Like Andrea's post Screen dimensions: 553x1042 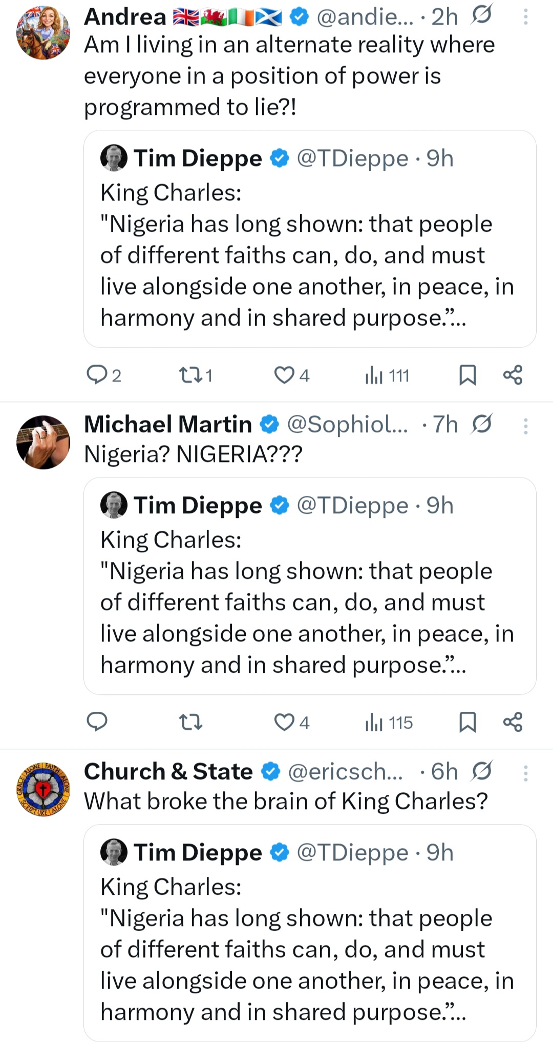coord(284,375)
